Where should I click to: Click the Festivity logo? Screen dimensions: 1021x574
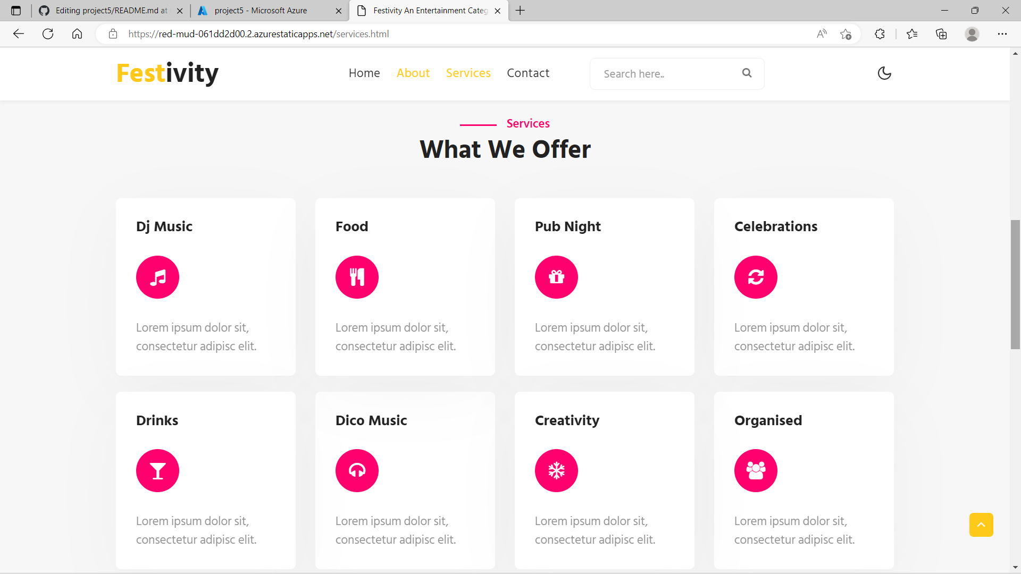coord(167,73)
